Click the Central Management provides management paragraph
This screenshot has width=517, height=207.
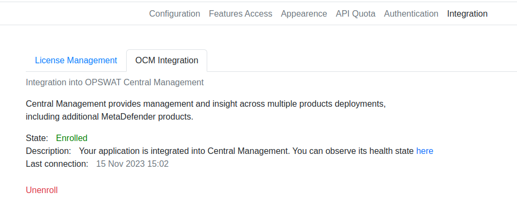(206, 110)
